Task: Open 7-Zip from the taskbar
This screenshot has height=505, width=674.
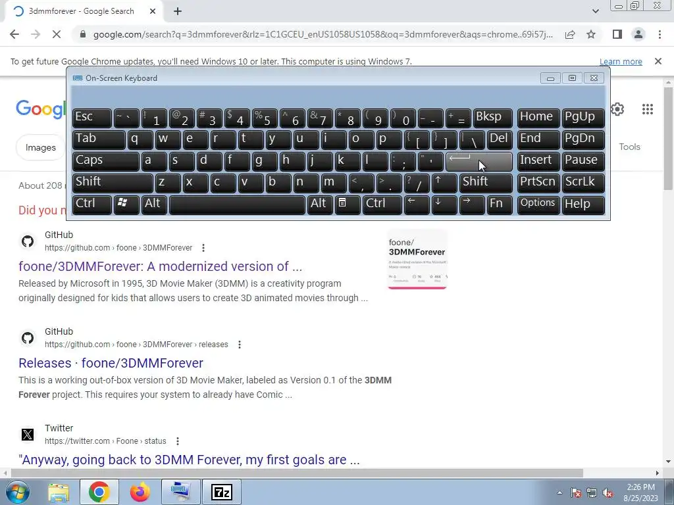Action: [x=222, y=492]
